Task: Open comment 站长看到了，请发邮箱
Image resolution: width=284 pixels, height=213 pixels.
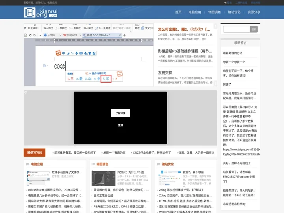Action: [239, 177]
